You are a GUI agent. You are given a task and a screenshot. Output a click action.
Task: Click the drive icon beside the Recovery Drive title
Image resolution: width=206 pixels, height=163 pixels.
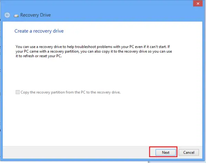pos(16,16)
